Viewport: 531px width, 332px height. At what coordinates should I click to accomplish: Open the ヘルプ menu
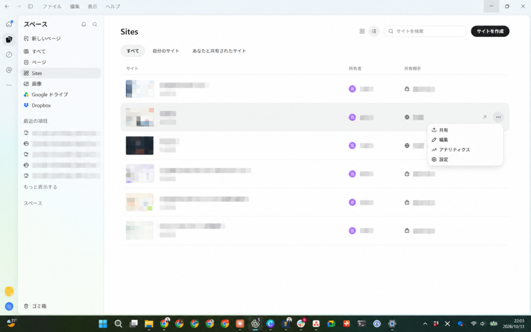pyautogui.click(x=113, y=6)
